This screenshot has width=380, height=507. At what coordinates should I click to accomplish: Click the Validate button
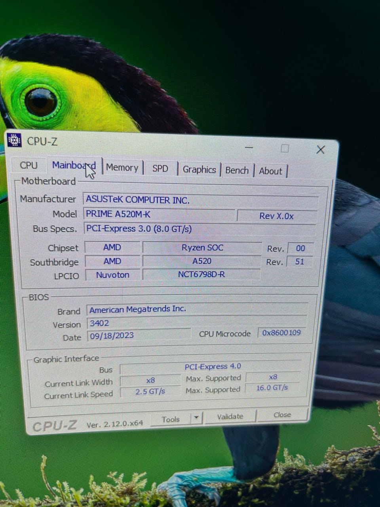(x=230, y=416)
